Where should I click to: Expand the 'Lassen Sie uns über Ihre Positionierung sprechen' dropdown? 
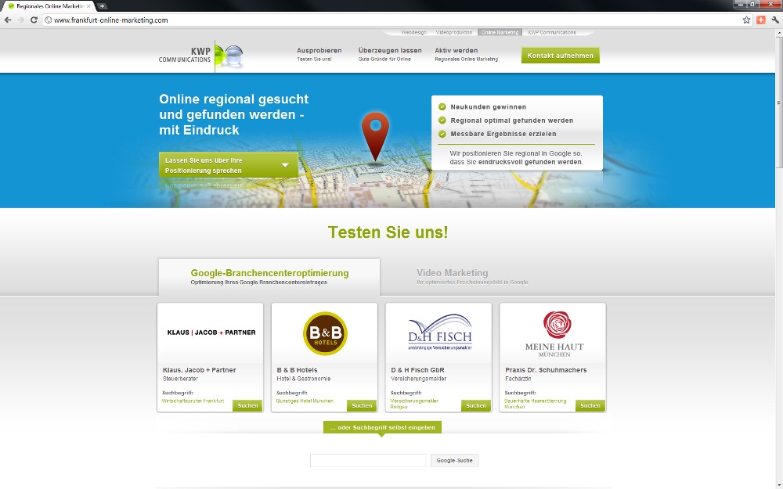[228, 165]
